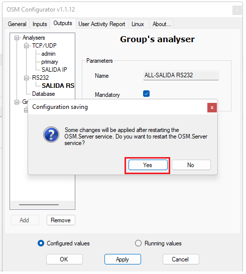
Task: Click the Apply button
Action: pyautogui.click(x=122, y=259)
